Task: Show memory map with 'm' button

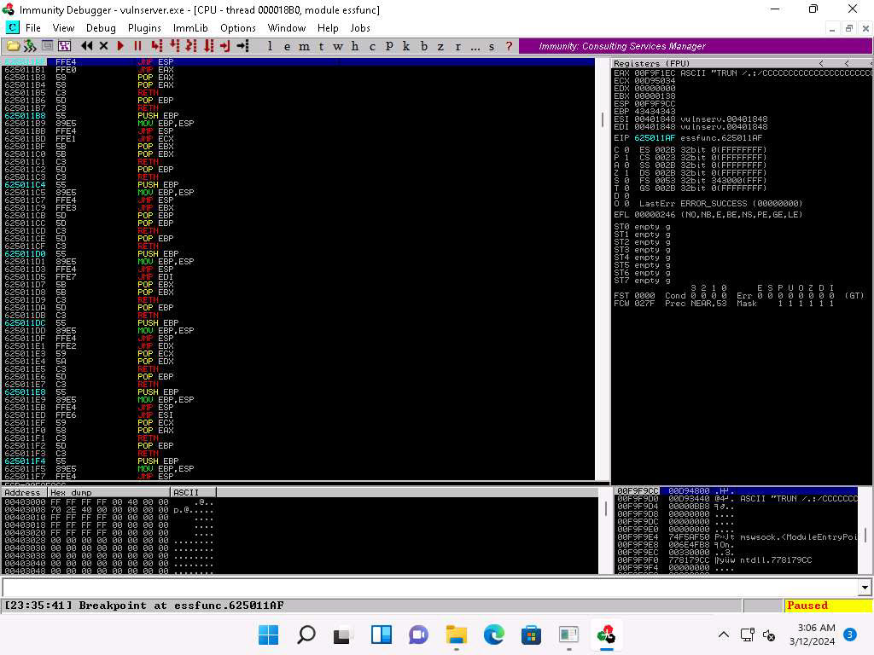Action: 306,46
